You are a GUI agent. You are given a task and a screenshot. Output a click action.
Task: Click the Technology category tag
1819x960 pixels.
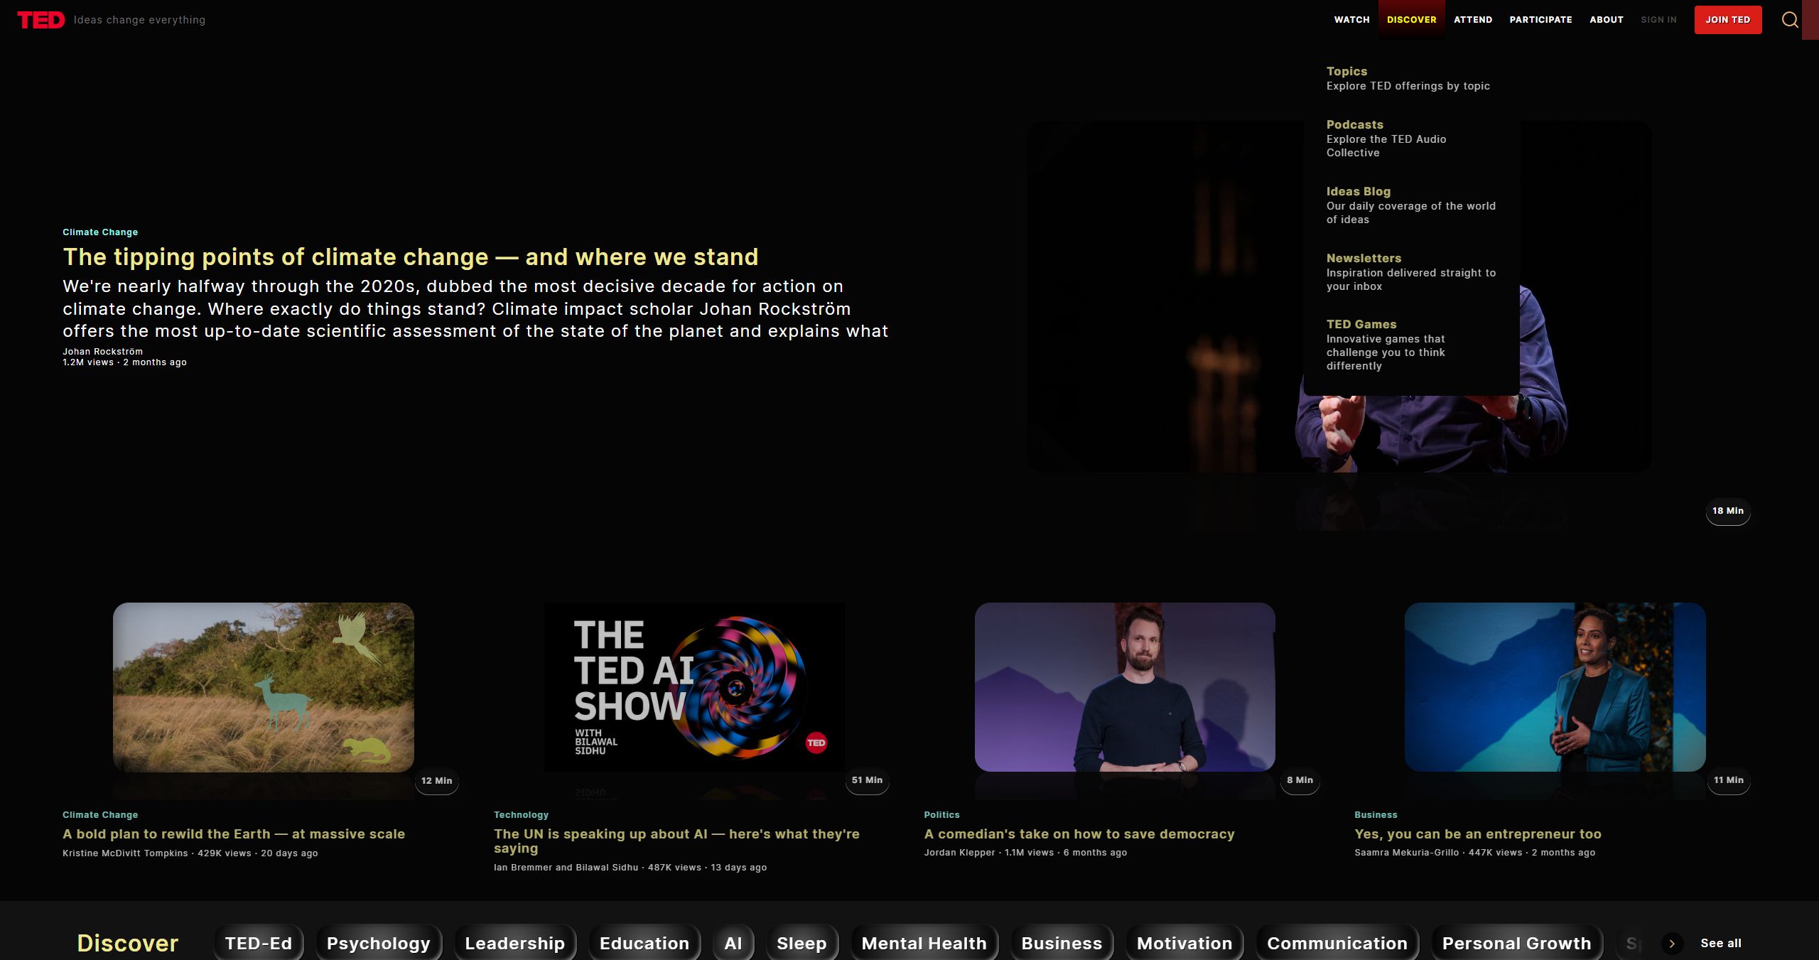[x=521, y=815]
